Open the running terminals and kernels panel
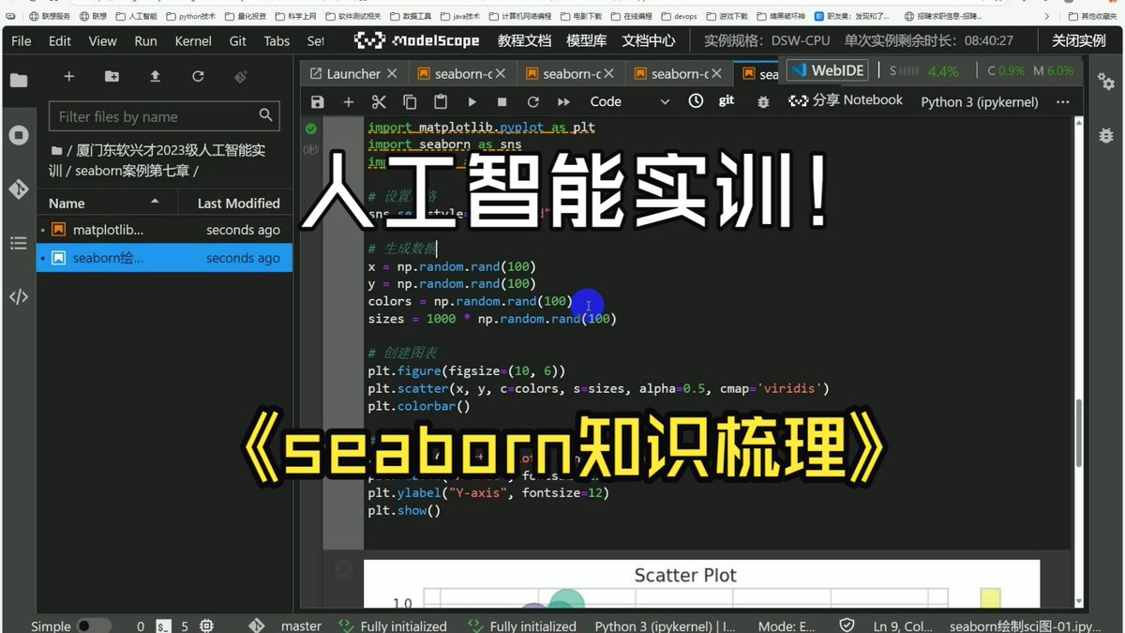This screenshot has height=633, width=1125. click(x=19, y=134)
